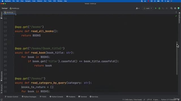Click line number 28 in the gutter

point(5,79)
